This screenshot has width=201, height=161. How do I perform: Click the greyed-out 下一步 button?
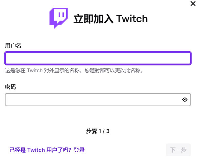178,150
